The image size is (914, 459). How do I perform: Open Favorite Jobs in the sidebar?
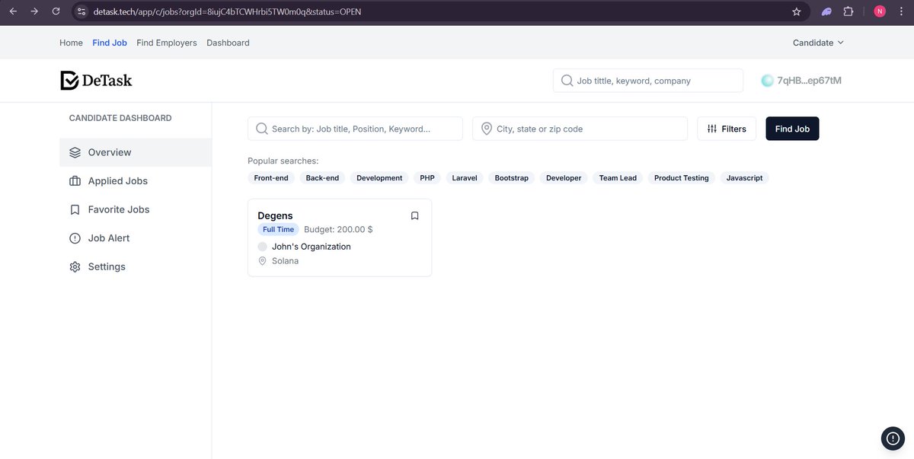[x=136, y=209]
